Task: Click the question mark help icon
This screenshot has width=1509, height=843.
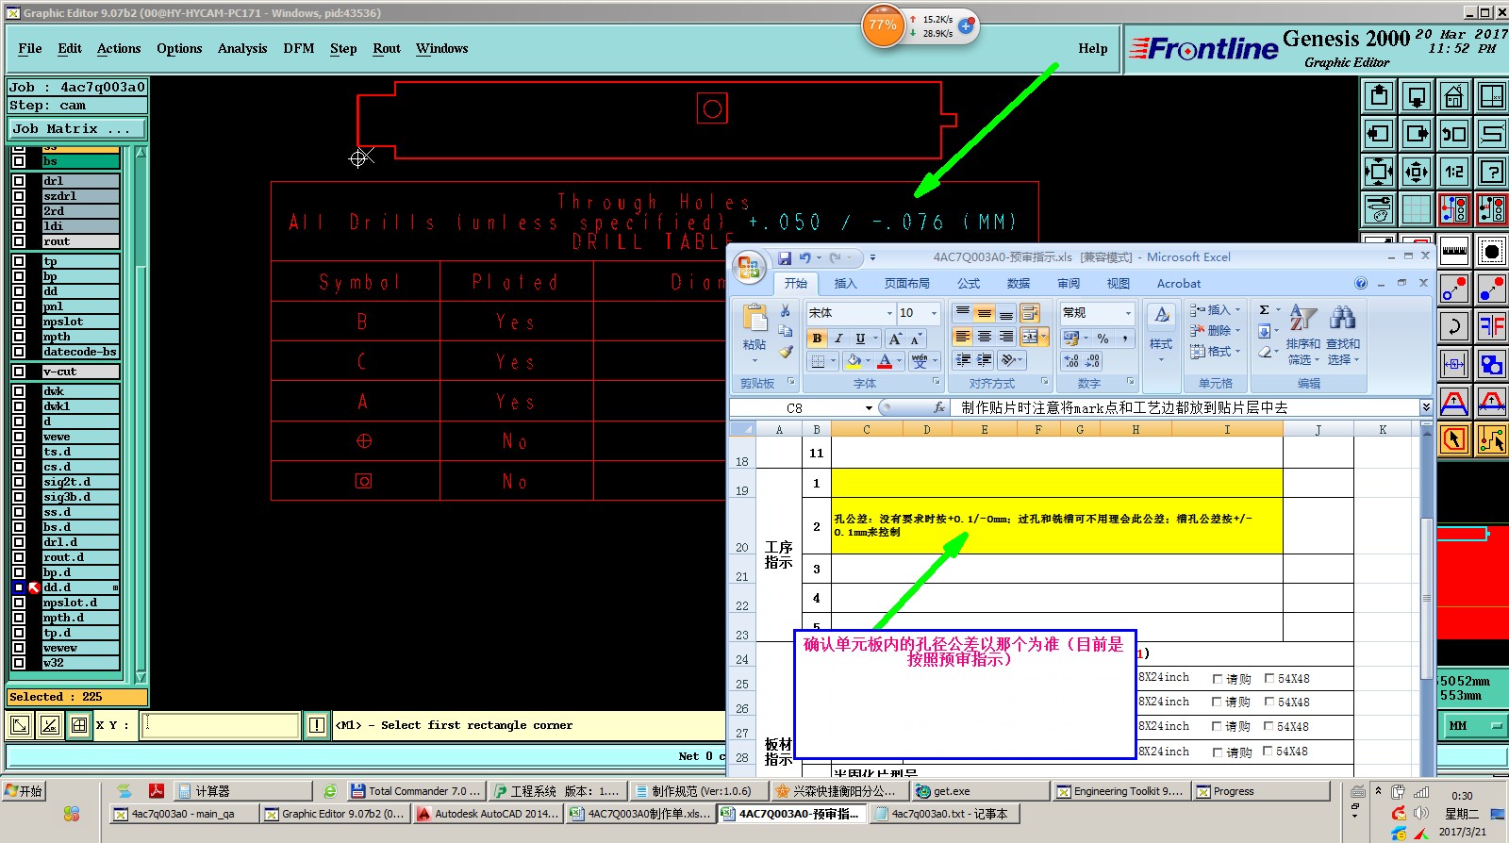Action: pyautogui.click(x=1492, y=172)
